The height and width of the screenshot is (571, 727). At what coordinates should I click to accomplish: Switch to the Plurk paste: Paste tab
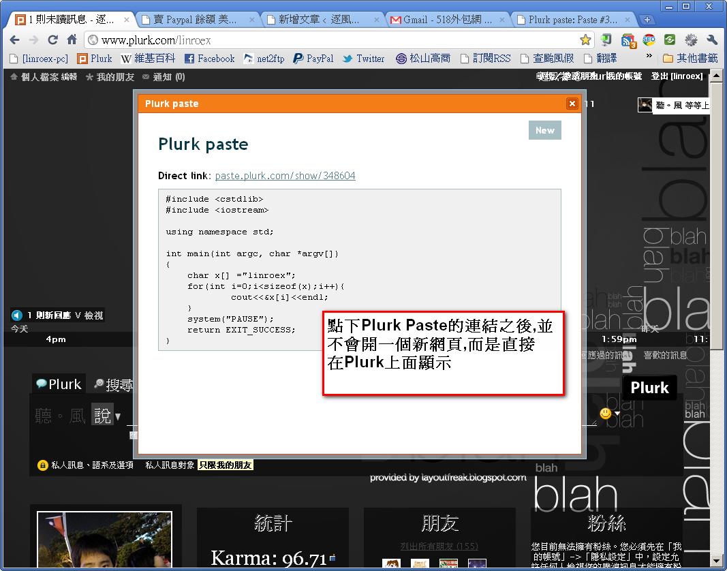(x=574, y=20)
